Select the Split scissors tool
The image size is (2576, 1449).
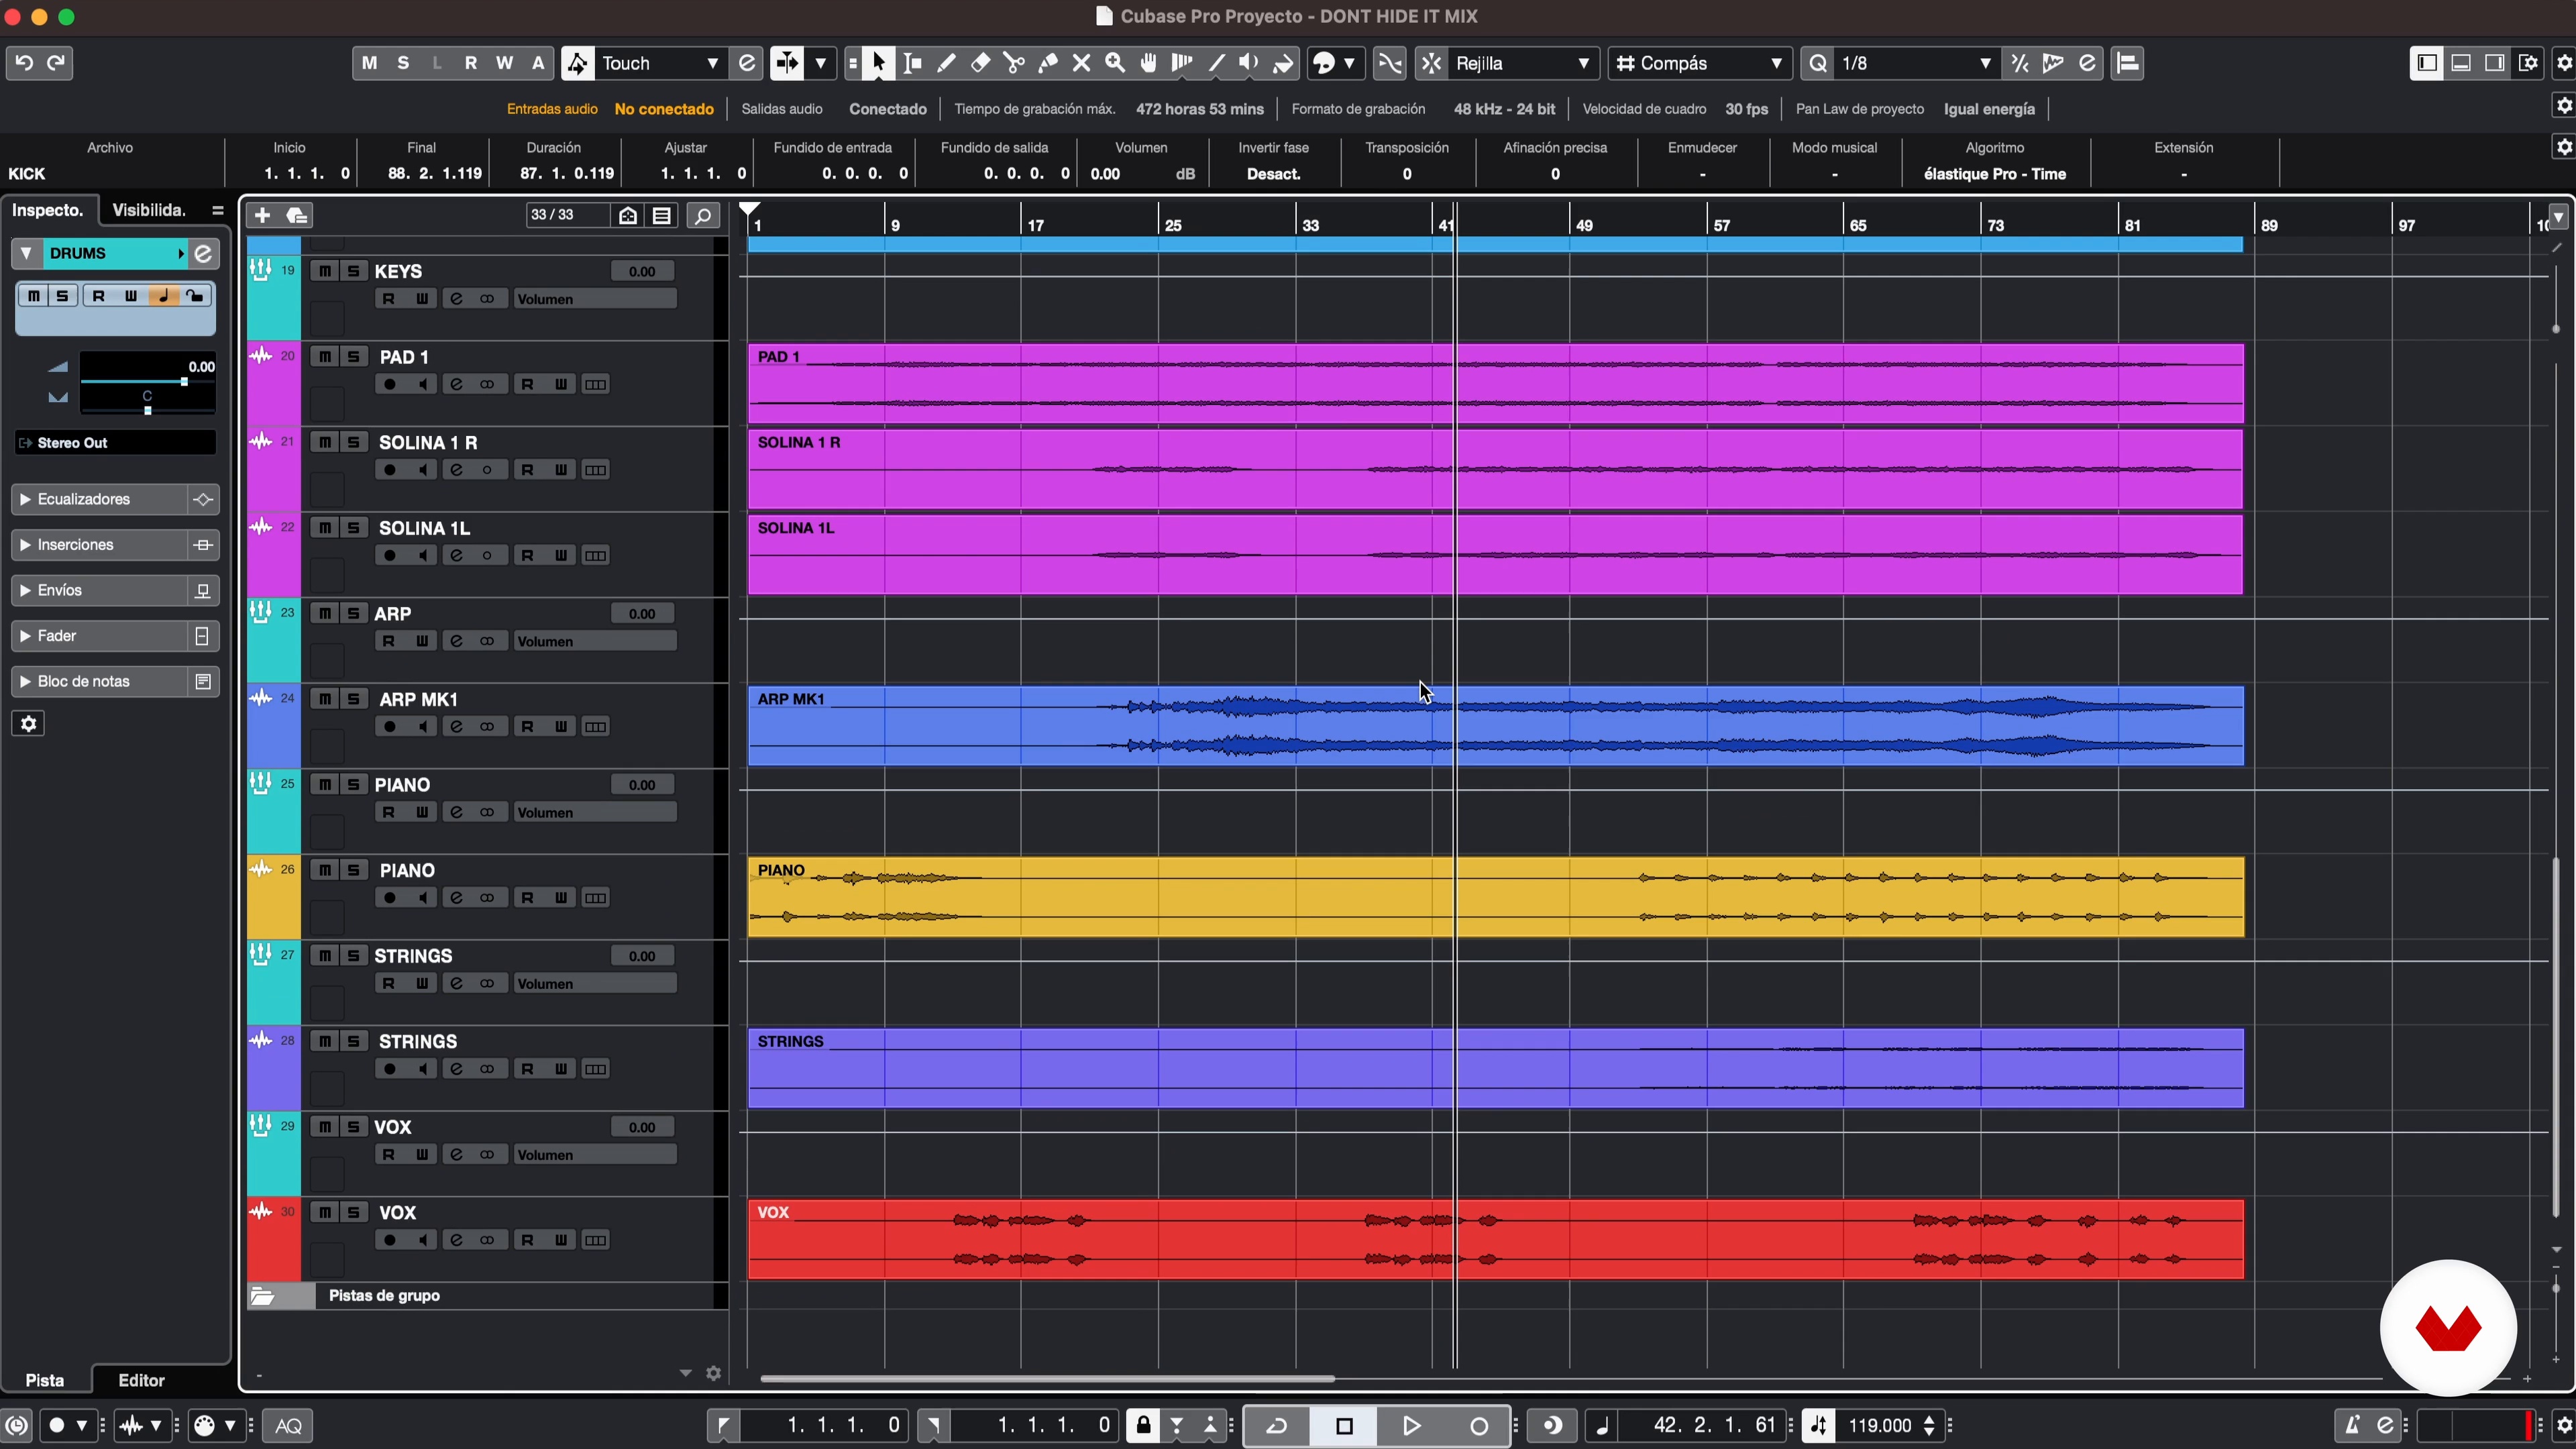click(1014, 63)
